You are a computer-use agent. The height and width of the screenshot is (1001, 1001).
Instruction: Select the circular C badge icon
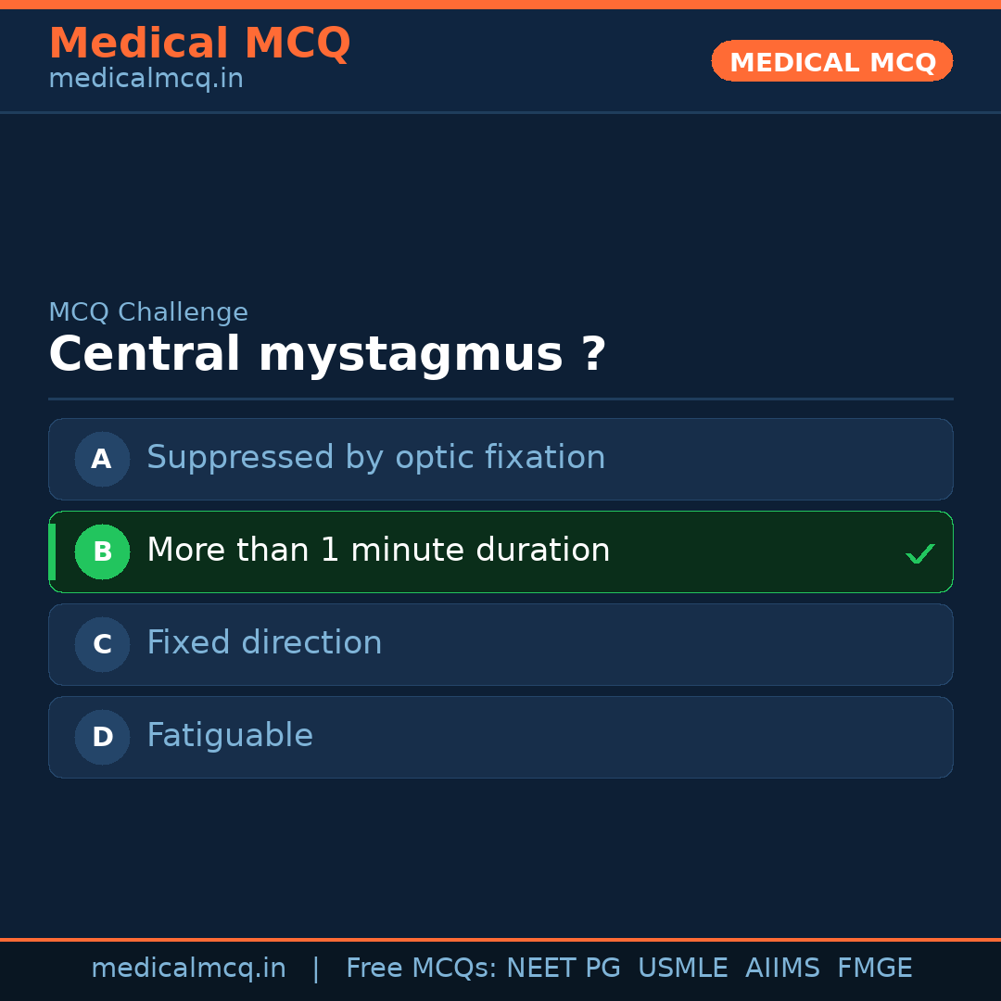coord(102,644)
